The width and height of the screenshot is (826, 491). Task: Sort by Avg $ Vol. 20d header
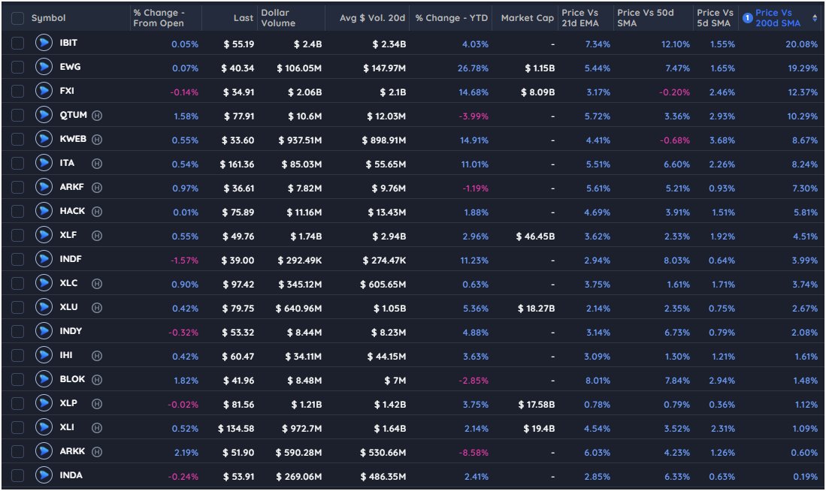click(373, 18)
